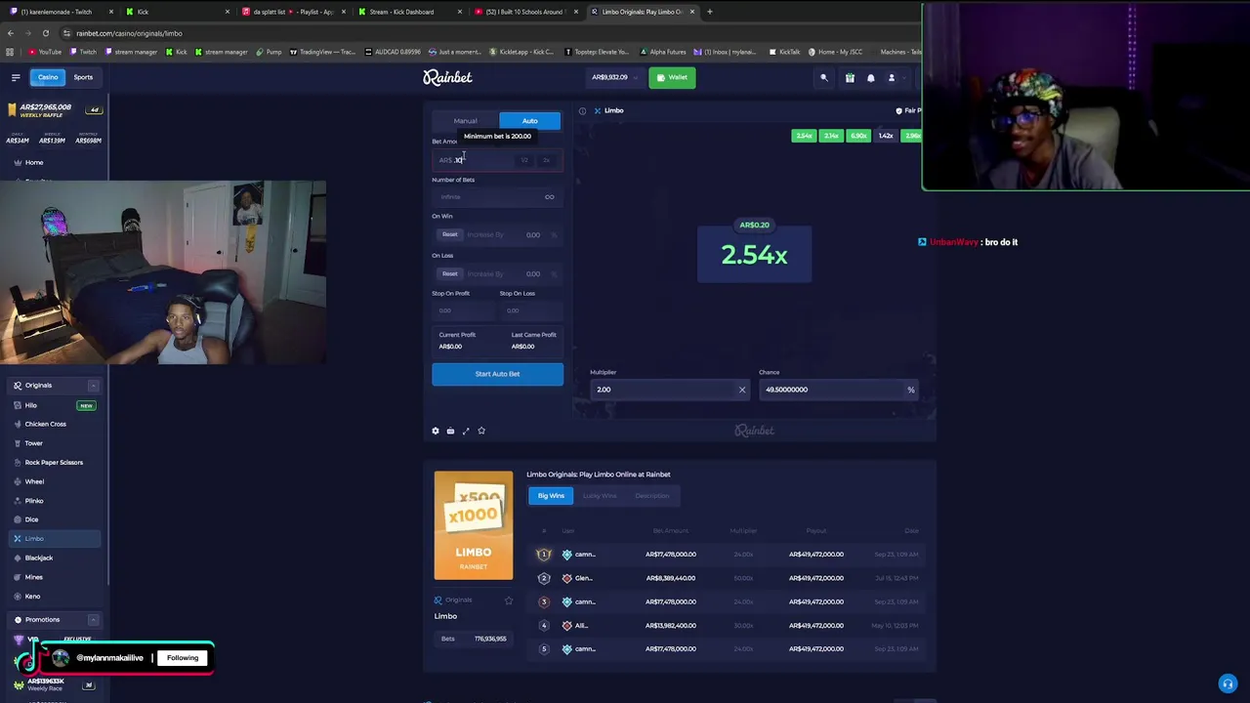Click the game info icon beside Limbo
This screenshot has height=703, width=1250.
coord(582,110)
